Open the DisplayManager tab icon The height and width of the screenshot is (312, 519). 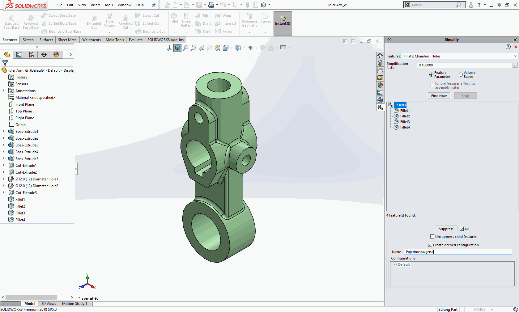point(56,55)
